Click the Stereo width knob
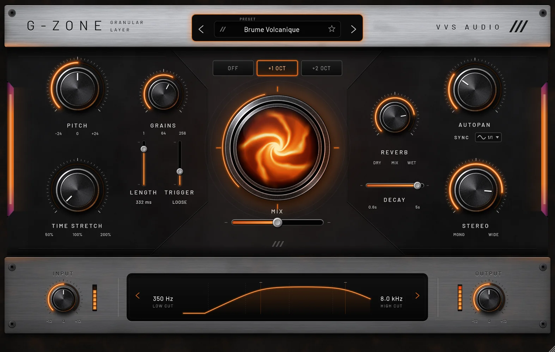Image resolution: width=555 pixels, height=352 pixels. [x=476, y=190]
